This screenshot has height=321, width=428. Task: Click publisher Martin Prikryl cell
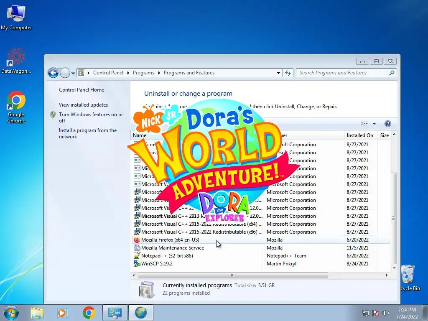pyautogui.click(x=281, y=264)
